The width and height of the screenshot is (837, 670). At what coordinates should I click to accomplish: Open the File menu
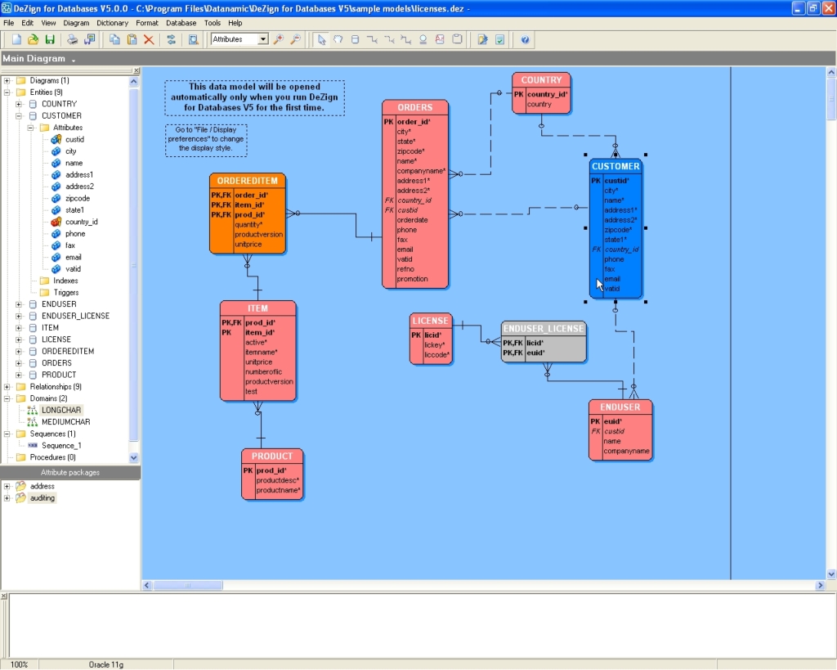click(8, 23)
